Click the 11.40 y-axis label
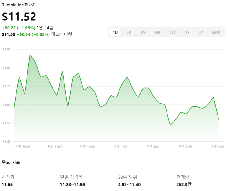 point(7,141)
